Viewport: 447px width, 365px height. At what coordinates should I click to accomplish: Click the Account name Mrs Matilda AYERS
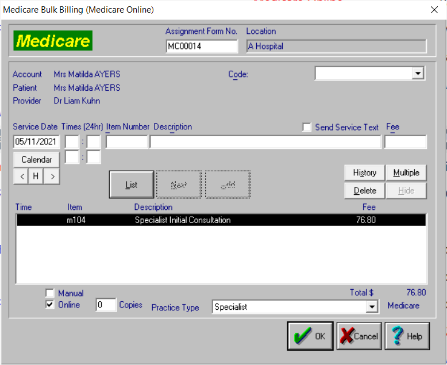(x=87, y=74)
